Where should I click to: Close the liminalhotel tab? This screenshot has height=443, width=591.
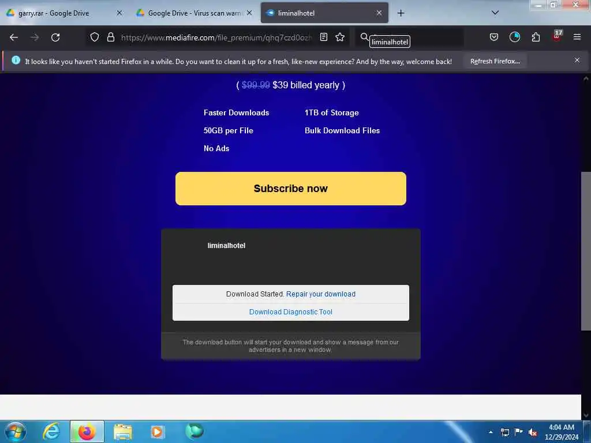[379, 13]
